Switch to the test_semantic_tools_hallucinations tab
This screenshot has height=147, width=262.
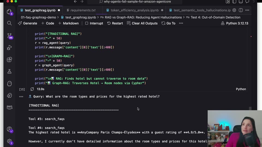click(x=200, y=10)
